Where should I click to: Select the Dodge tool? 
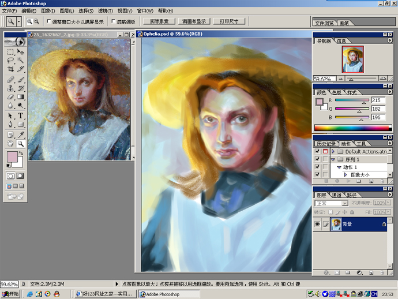tap(20, 105)
